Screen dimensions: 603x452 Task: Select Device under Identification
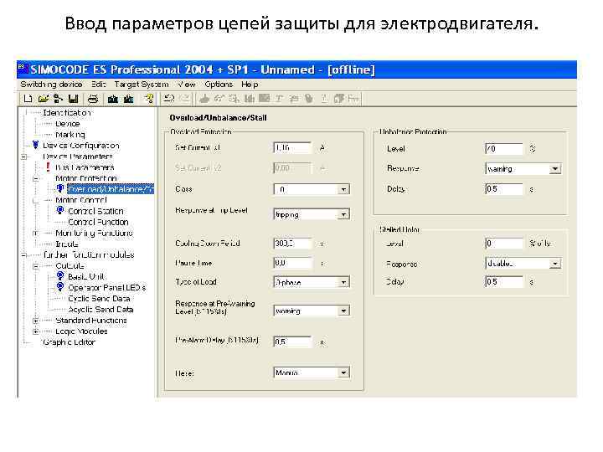[x=68, y=124]
